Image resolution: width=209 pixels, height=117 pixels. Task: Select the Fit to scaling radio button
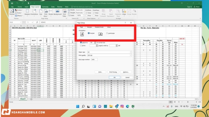pos(81,45)
